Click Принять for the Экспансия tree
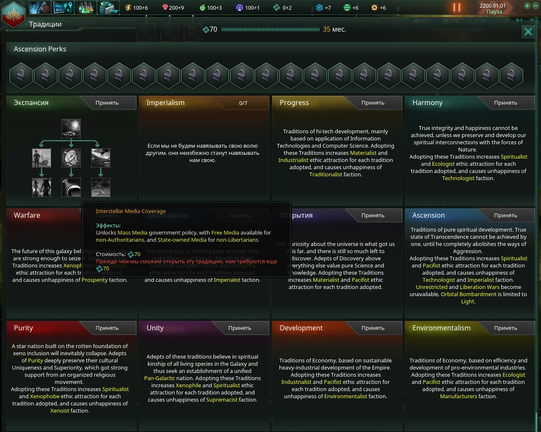 click(x=107, y=103)
